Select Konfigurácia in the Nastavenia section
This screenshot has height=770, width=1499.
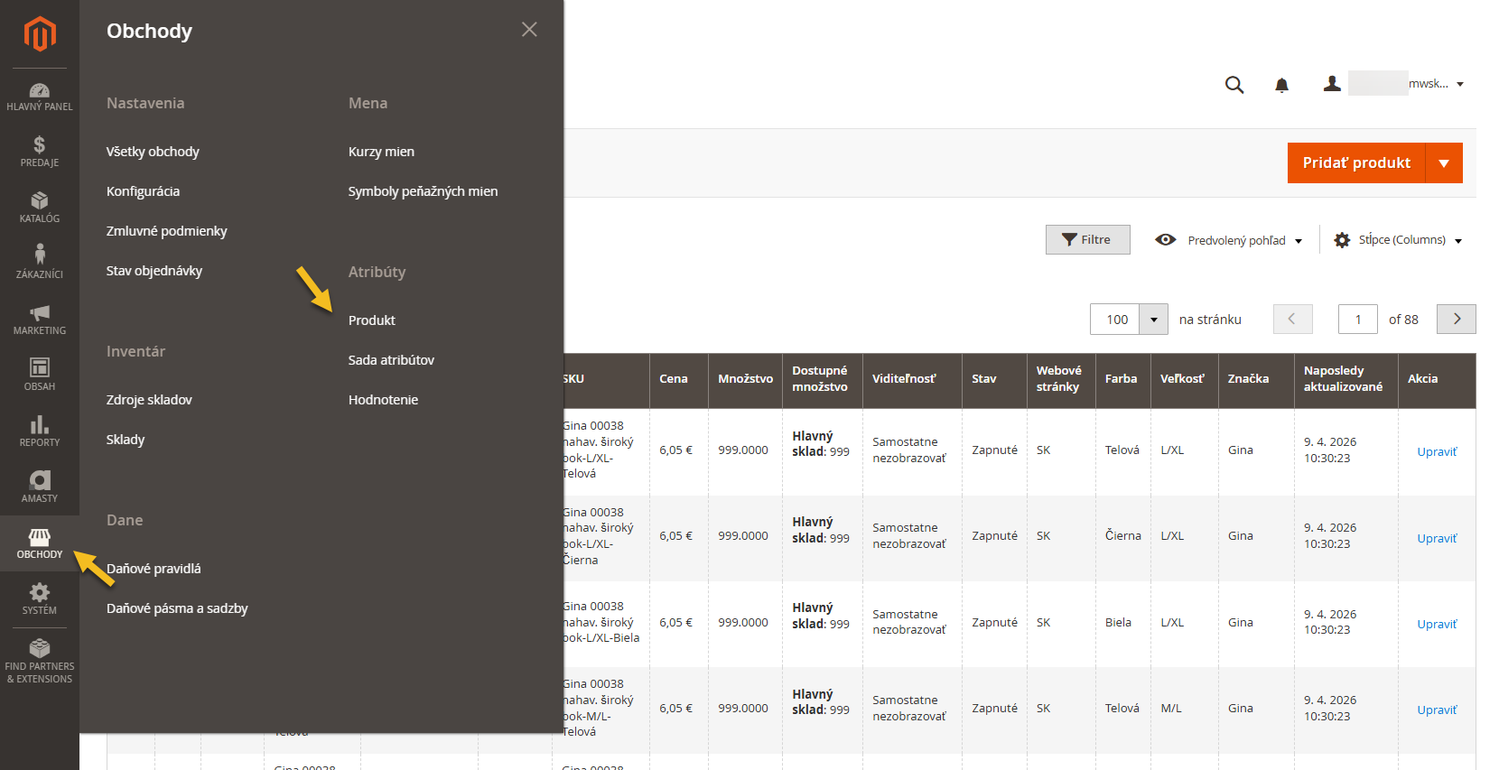[x=143, y=191]
